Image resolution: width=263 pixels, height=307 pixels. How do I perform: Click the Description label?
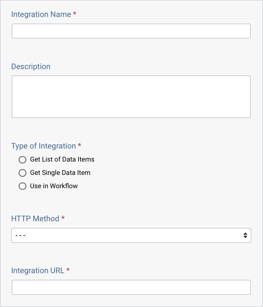31,67
